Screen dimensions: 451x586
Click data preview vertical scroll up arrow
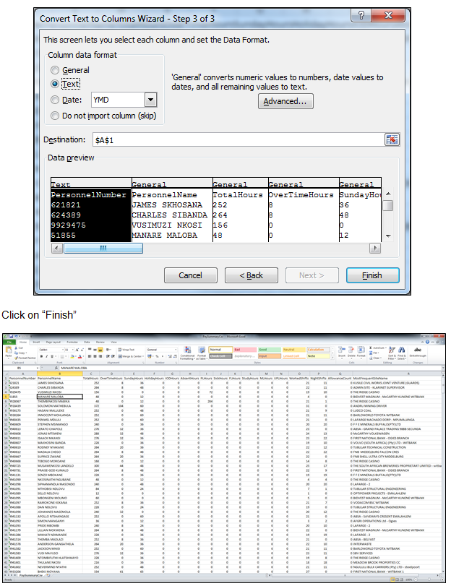pyautogui.click(x=388, y=194)
